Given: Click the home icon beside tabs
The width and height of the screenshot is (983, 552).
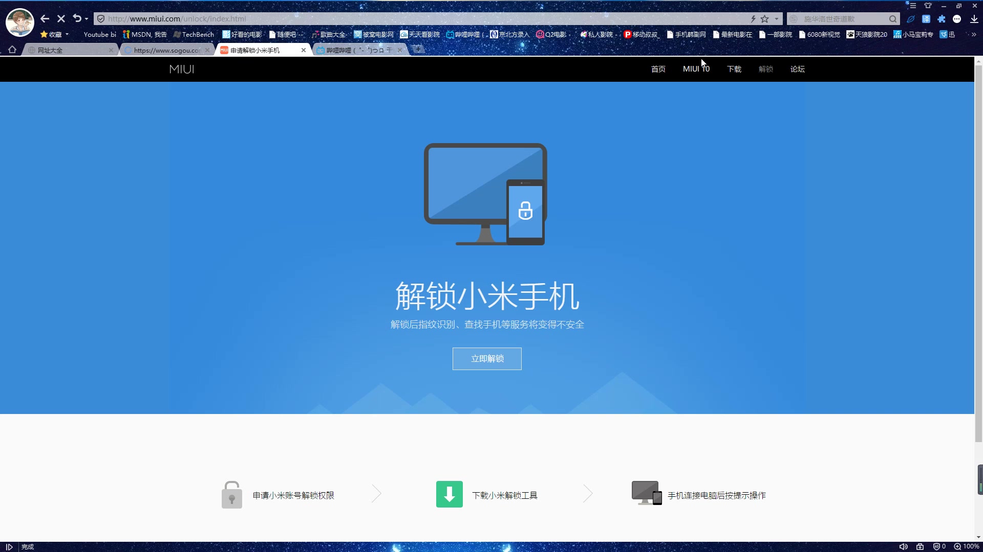Looking at the screenshot, I should (x=12, y=50).
